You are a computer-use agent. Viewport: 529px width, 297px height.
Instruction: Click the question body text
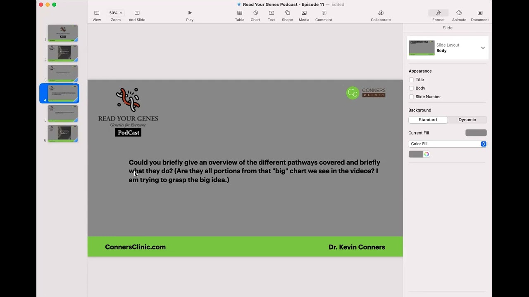coord(254,171)
